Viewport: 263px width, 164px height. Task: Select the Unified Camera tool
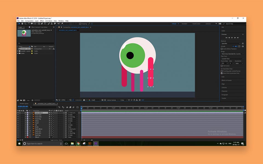(32, 24)
